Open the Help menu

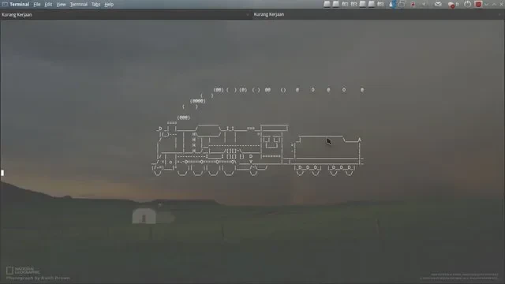click(x=109, y=5)
